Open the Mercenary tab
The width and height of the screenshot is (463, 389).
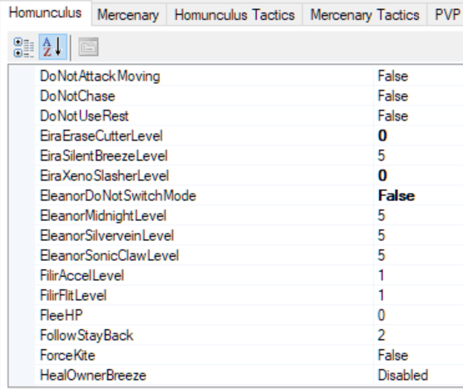pos(129,15)
